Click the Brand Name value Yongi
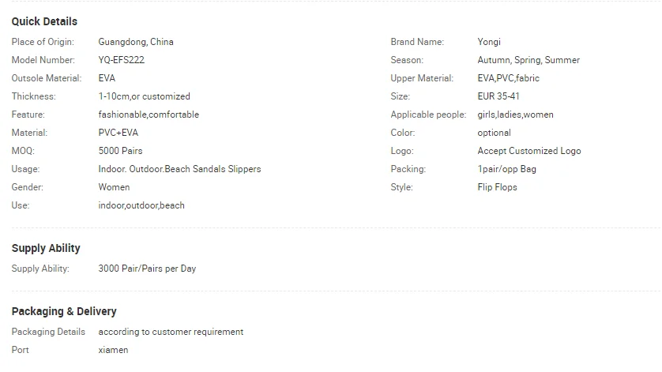This screenshot has width=662, height=372. pos(489,42)
